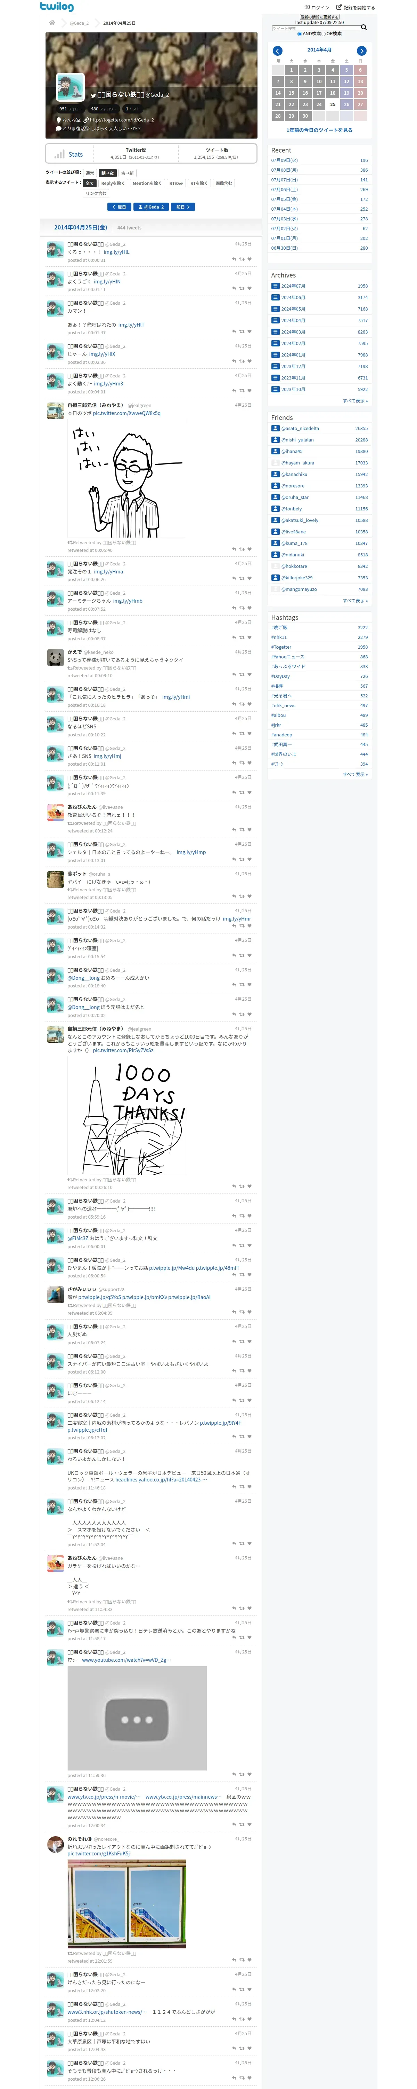Viewport: 417px width, 2089px height.
Task: Click the Twilog logo
Action: point(57,7)
